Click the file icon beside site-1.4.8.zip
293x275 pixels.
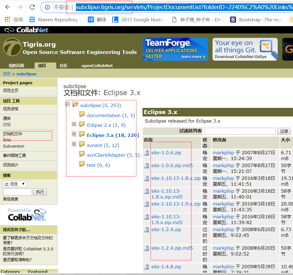coord(147,266)
